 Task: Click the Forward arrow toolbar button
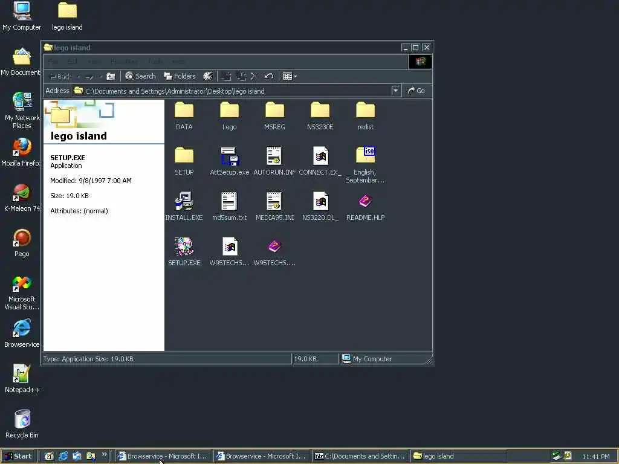(89, 77)
